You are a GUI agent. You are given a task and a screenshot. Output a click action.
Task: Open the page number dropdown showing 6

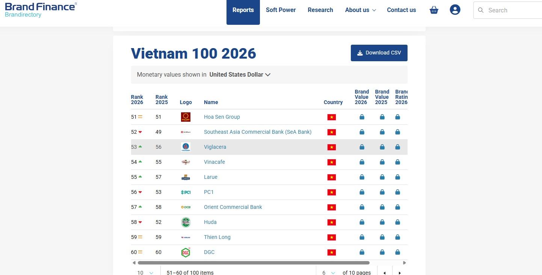328,273
